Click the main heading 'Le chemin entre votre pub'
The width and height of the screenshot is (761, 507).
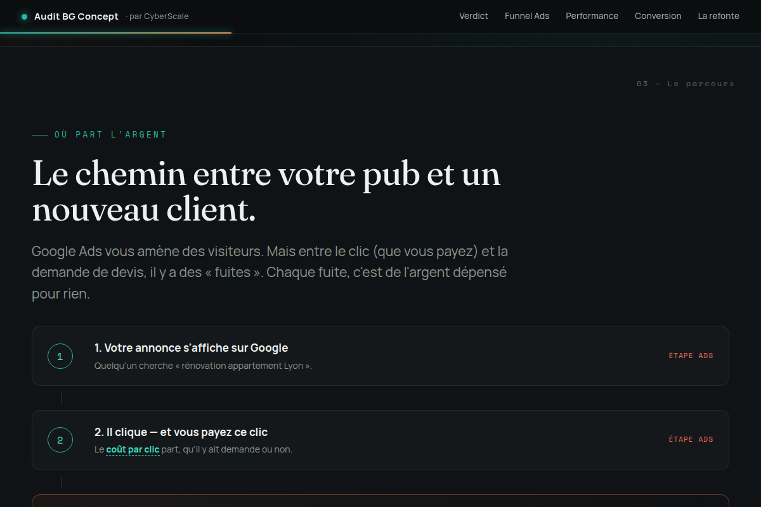pyautogui.click(x=266, y=191)
